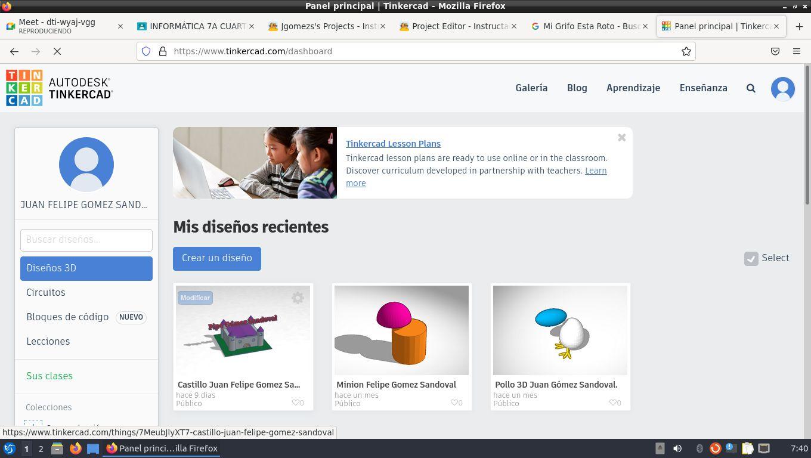The image size is (811, 458).
Task: Click the Buscar diseños search field
Action: click(x=86, y=240)
